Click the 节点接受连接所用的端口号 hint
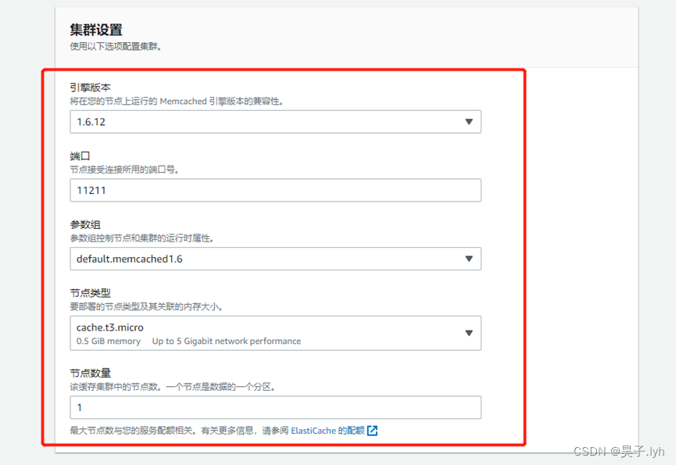 [124, 170]
